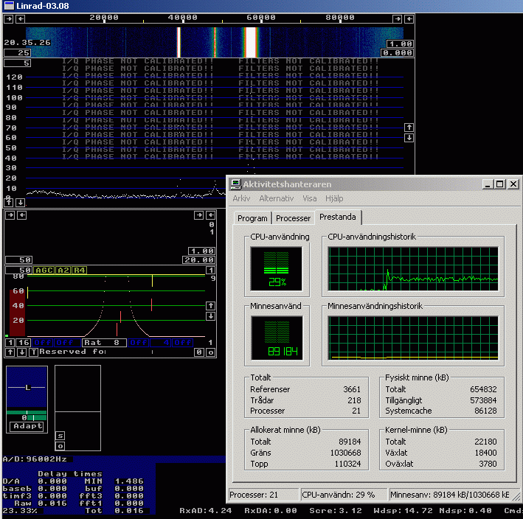The height and width of the screenshot is (519, 523).
Task: Toggle the Off box directly left of Rat 8
Action: click(x=68, y=342)
